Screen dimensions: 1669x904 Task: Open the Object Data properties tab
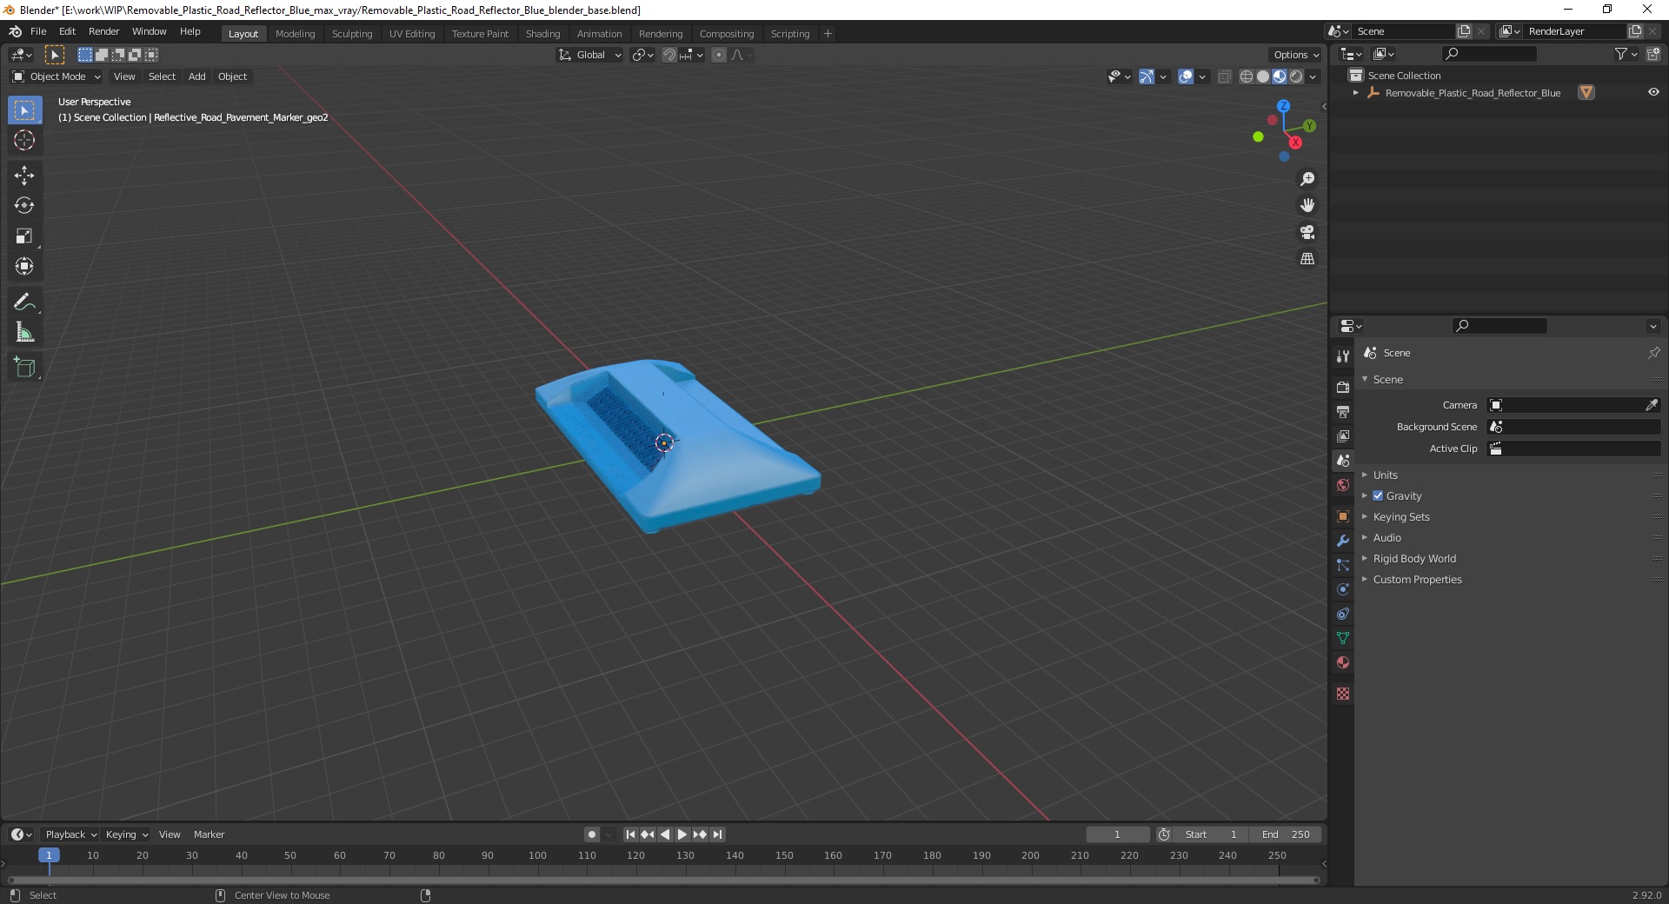pos(1343,638)
